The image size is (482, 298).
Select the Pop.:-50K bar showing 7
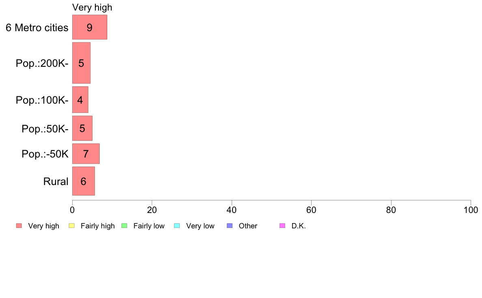[x=86, y=154]
